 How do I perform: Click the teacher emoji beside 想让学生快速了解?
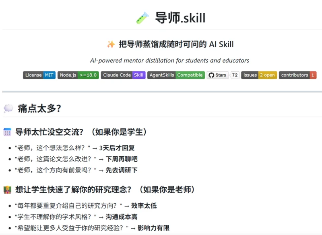pos(7,190)
